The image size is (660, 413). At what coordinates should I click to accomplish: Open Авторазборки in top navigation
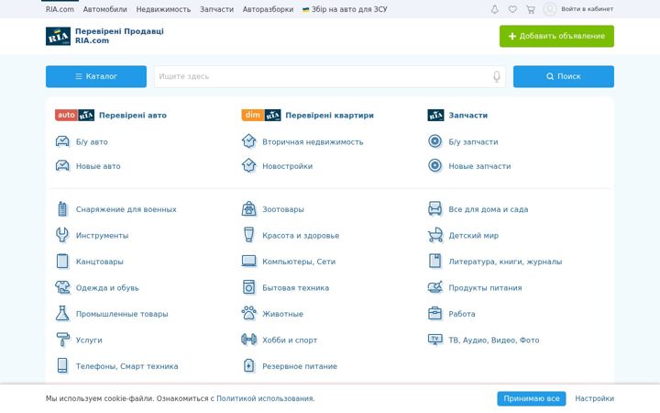[268, 9]
